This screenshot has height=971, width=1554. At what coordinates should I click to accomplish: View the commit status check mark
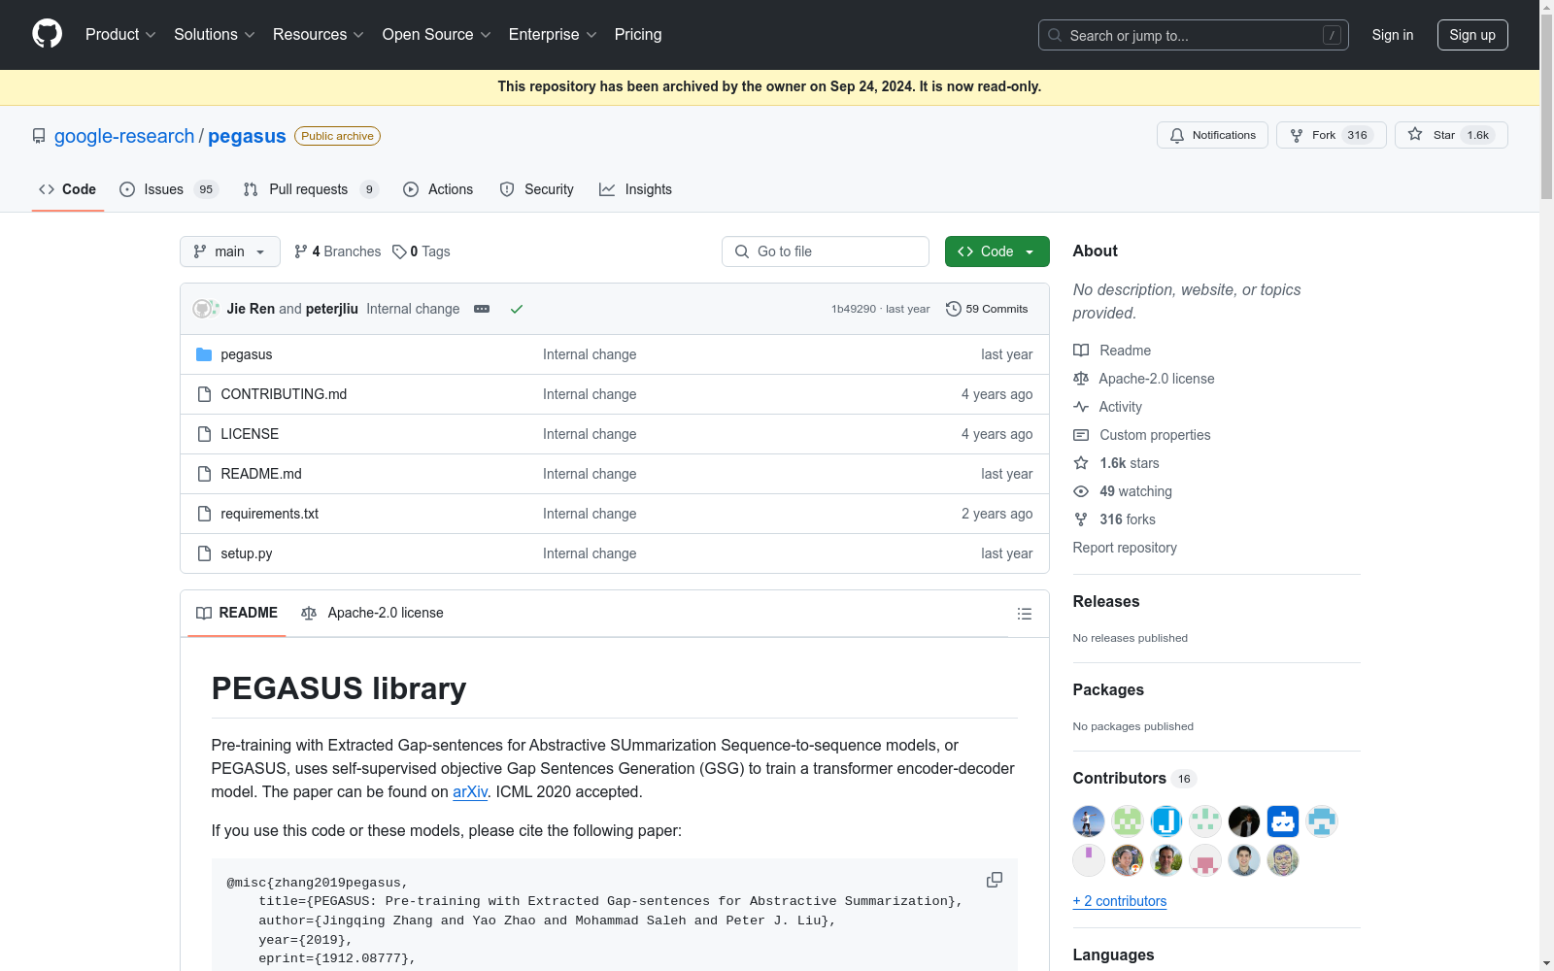[x=517, y=309]
